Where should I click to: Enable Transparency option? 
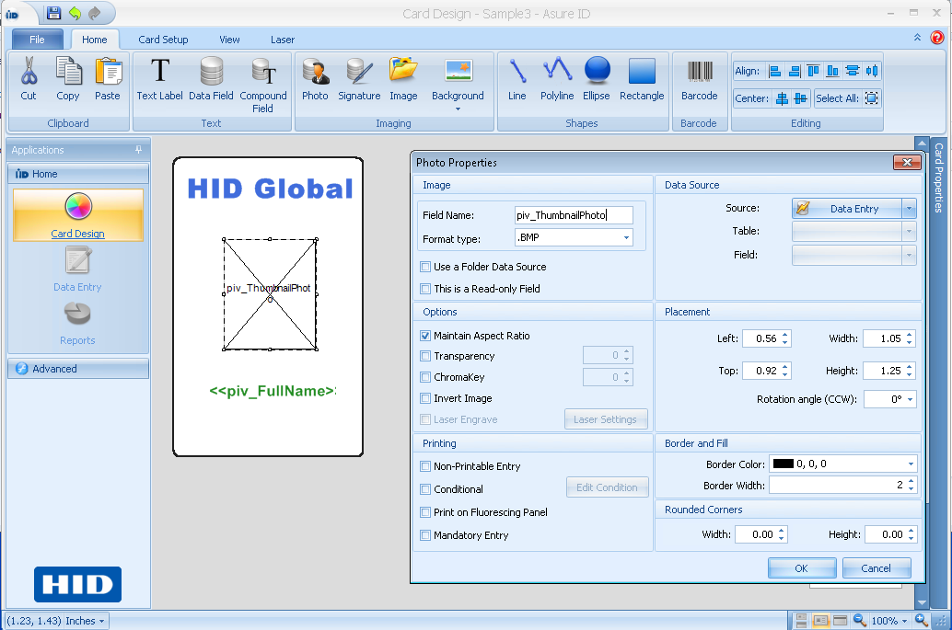click(425, 356)
